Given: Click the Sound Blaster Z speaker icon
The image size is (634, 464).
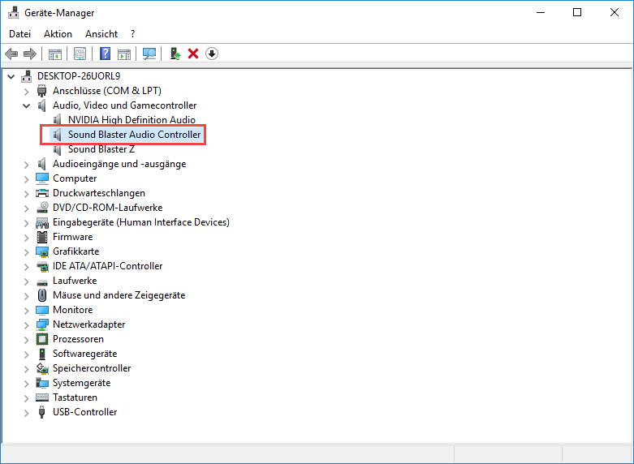Looking at the screenshot, I should pos(58,149).
